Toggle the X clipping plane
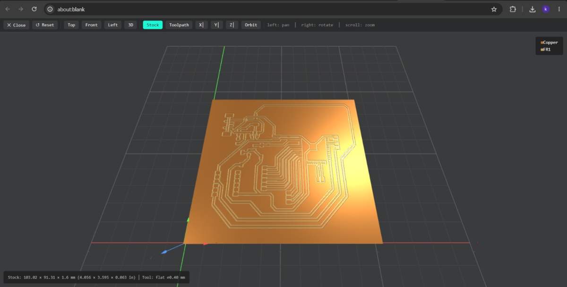Screen dimensions: 567x287 click(x=201, y=25)
